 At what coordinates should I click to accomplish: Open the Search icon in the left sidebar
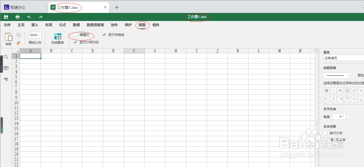pos(6,57)
